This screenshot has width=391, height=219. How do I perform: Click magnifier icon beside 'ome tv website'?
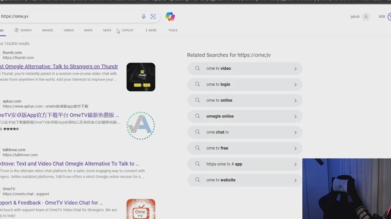coord(198,180)
